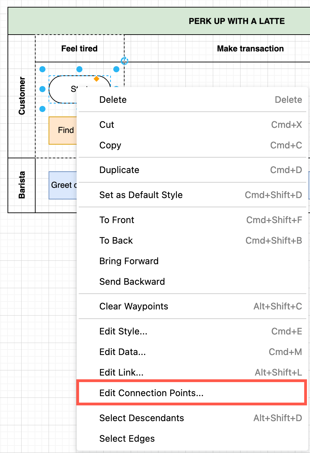
Task: Click the Feel tired lane header
Action: [79, 48]
